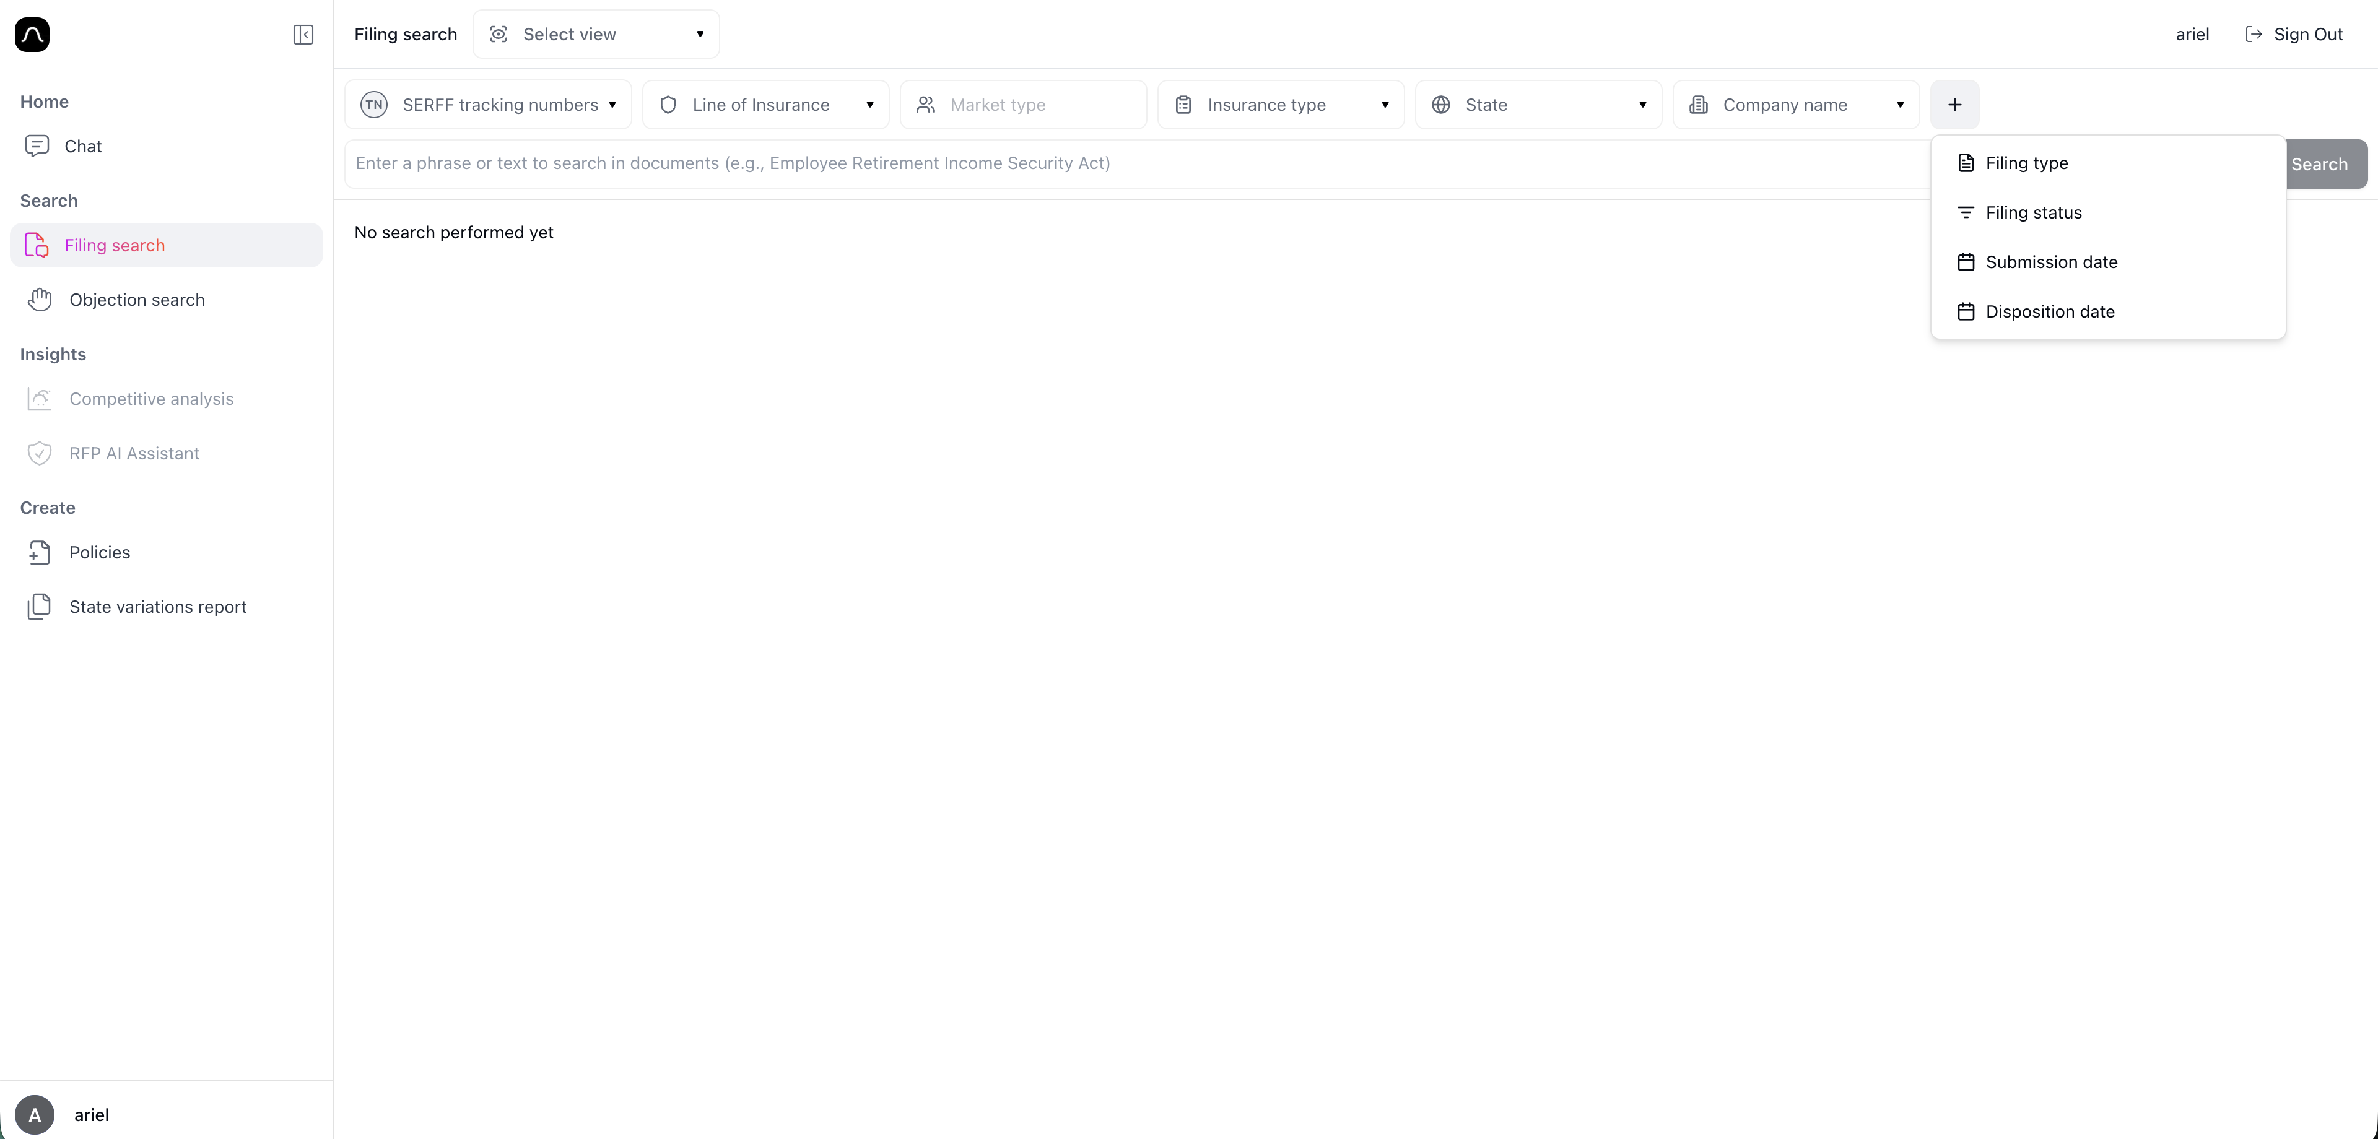Open the Select view dropdown
This screenshot has height=1139, width=2378.
point(595,34)
